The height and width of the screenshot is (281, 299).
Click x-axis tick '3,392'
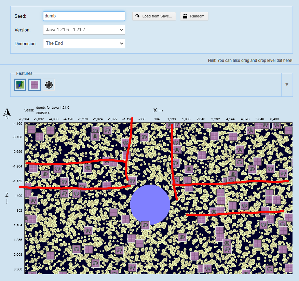click(216, 119)
